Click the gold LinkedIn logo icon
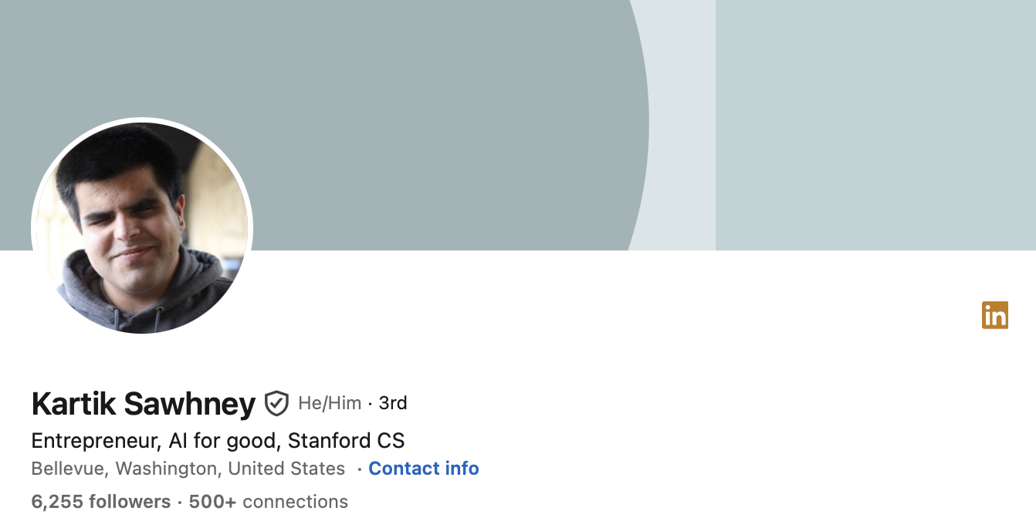 tap(994, 315)
